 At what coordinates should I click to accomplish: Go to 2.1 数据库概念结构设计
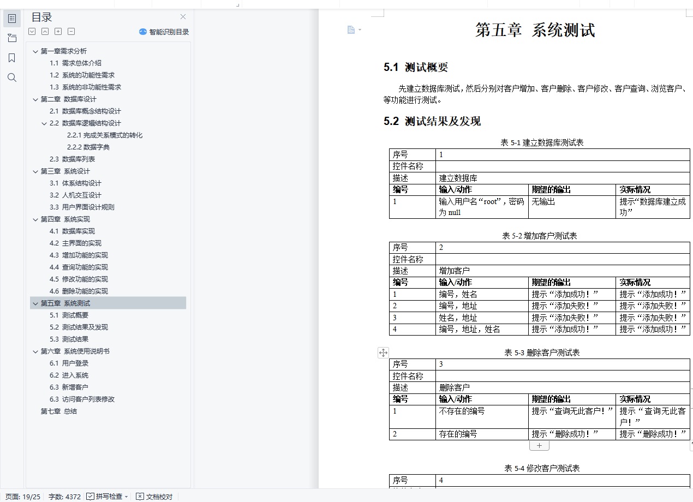click(x=85, y=111)
